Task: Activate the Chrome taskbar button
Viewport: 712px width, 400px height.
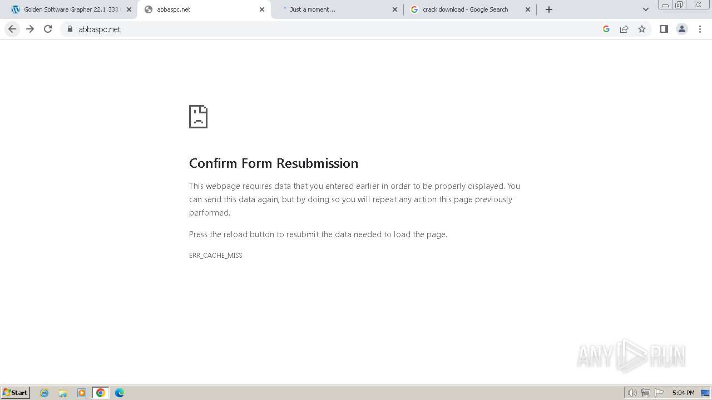Action: point(101,393)
